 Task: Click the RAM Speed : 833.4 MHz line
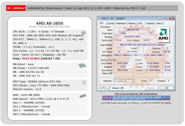tap(41, 99)
